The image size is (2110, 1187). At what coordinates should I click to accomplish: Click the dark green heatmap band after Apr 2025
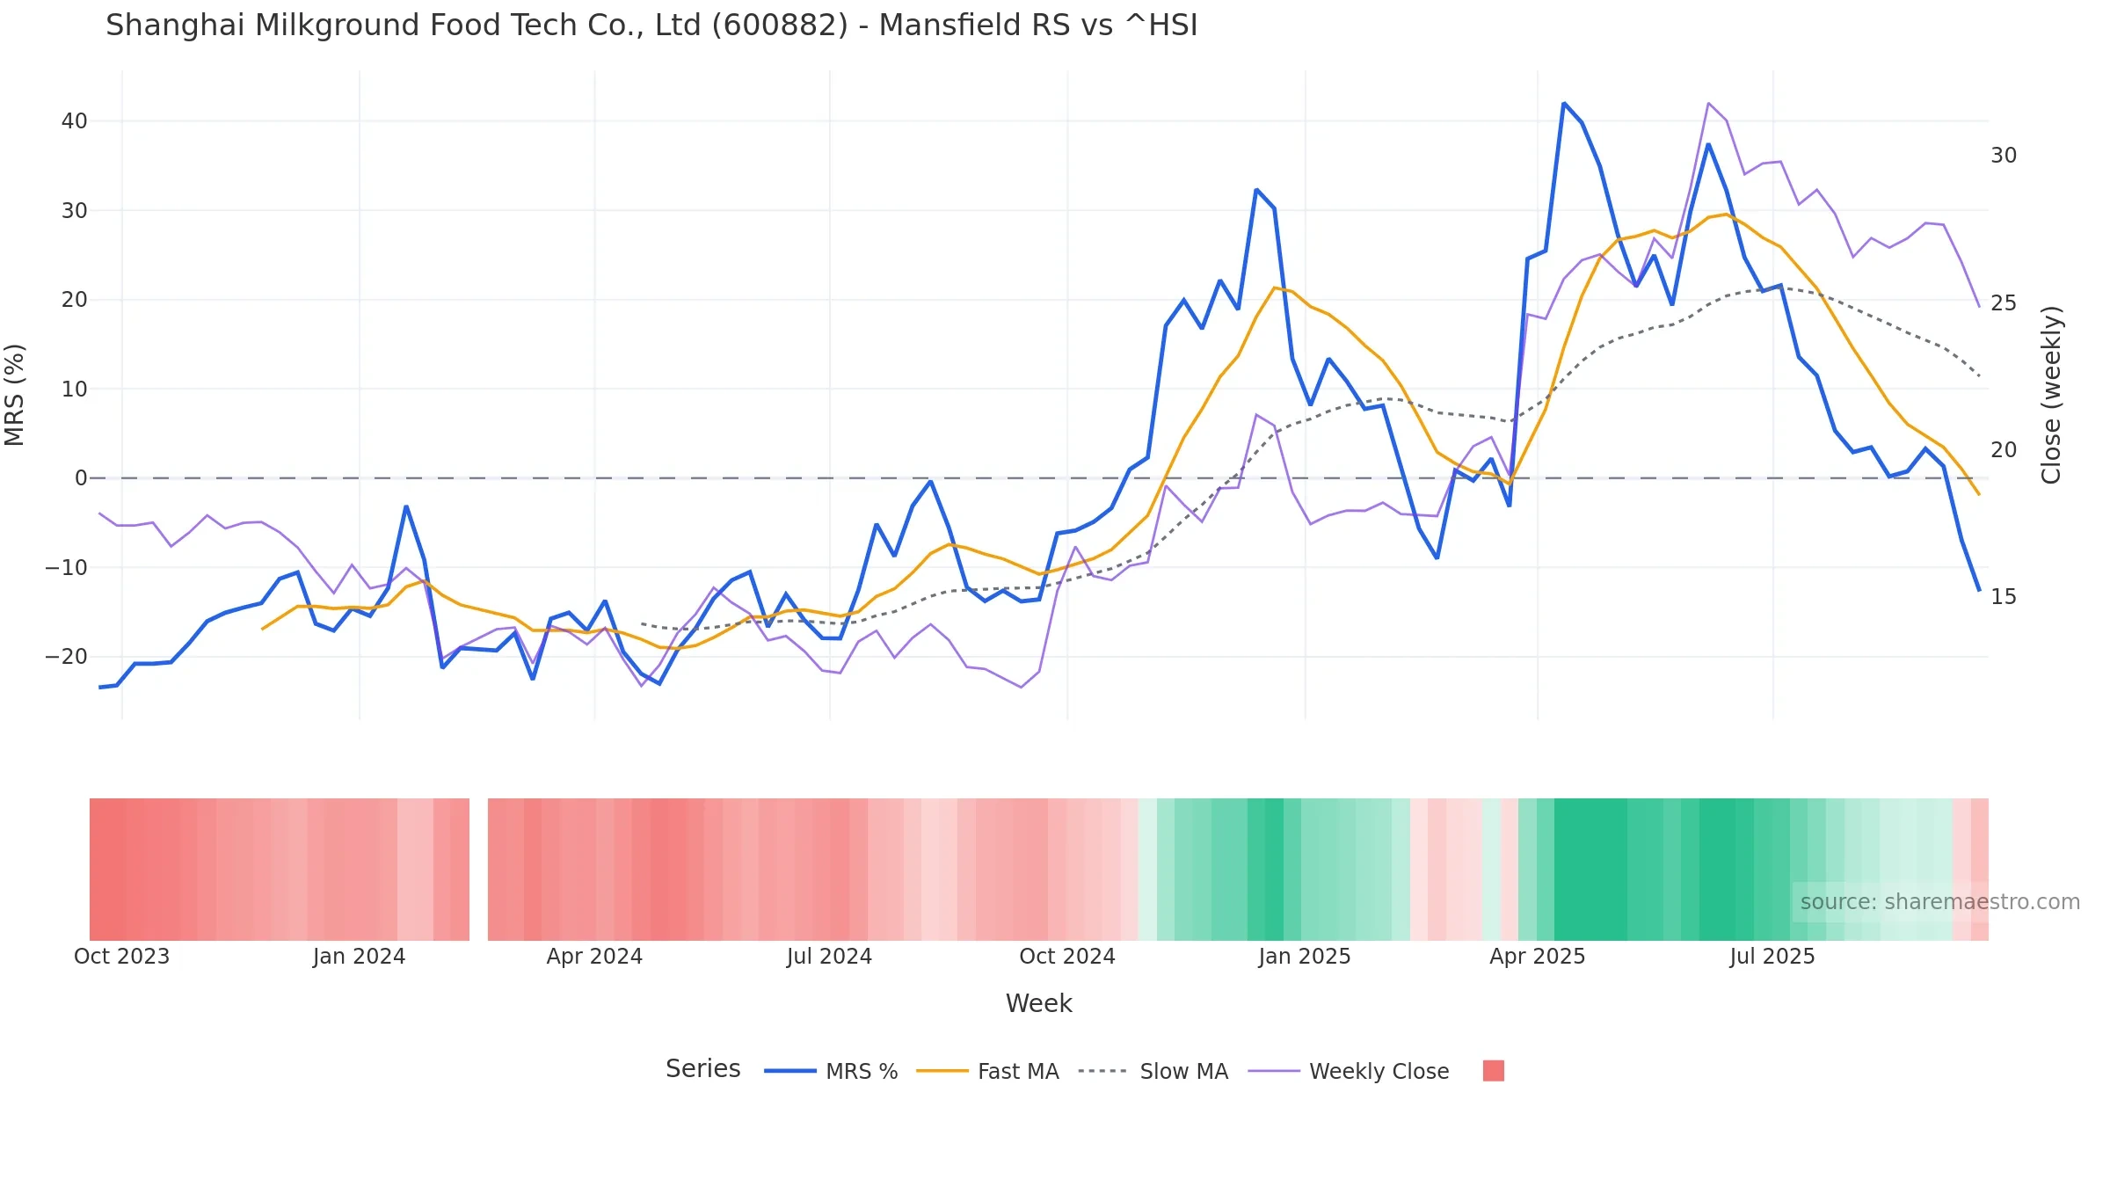[x=1590, y=869]
